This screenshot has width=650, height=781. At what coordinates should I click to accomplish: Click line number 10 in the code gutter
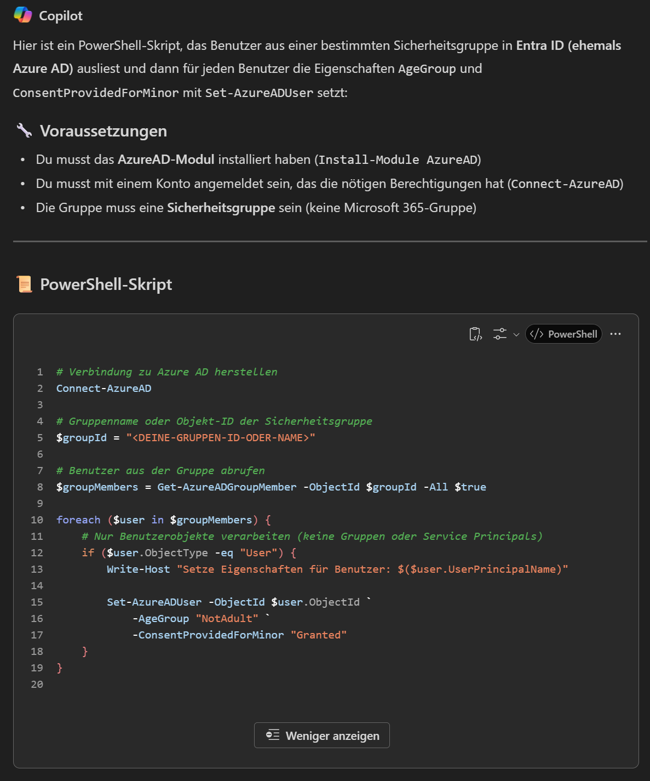tap(37, 520)
